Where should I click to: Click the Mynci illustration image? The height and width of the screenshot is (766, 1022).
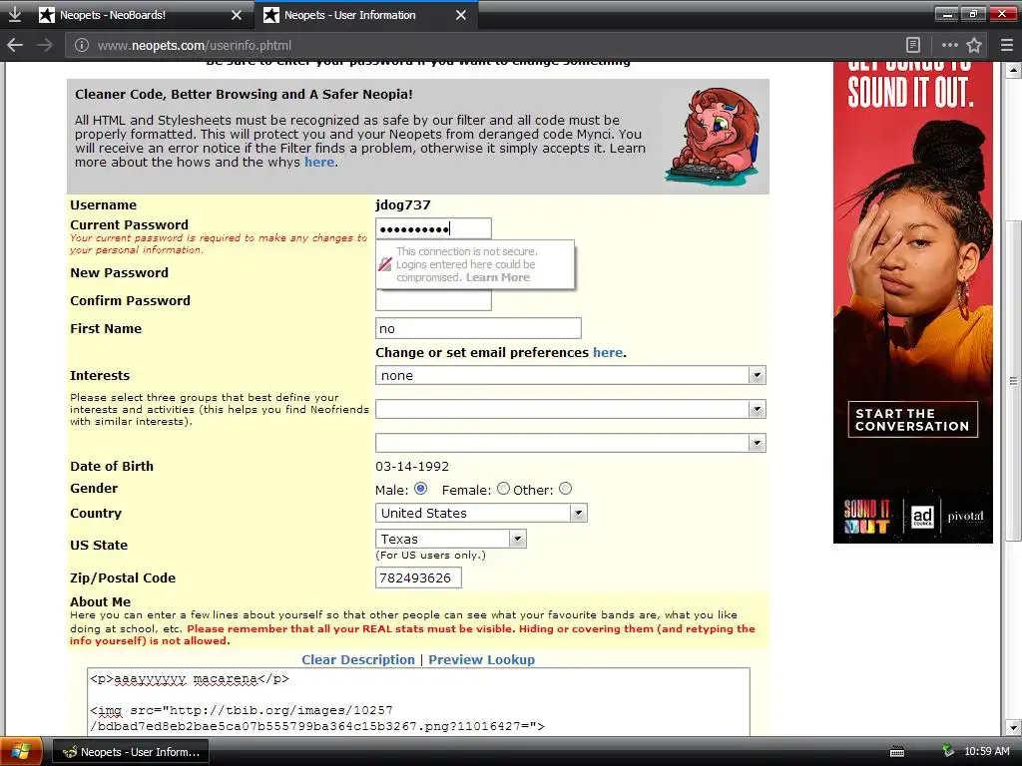tap(713, 136)
